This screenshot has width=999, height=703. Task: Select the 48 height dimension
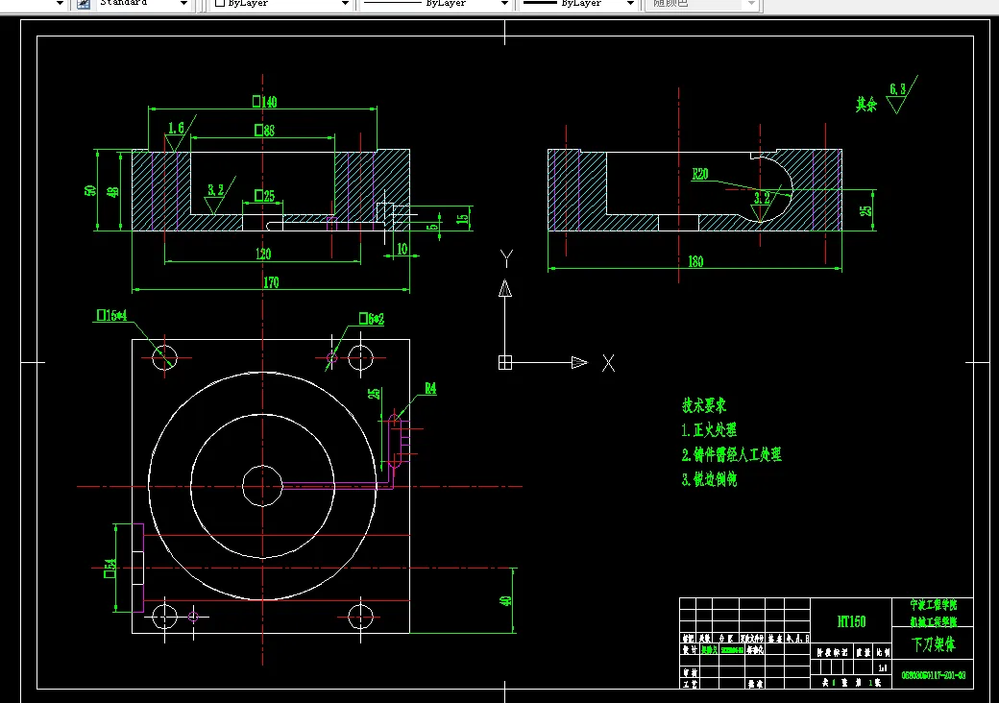[x=112, y=191]
